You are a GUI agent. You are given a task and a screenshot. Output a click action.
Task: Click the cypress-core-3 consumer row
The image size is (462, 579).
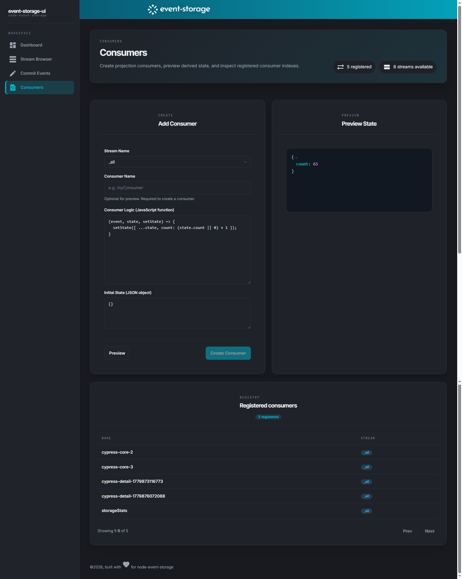[x=268, y=467]
